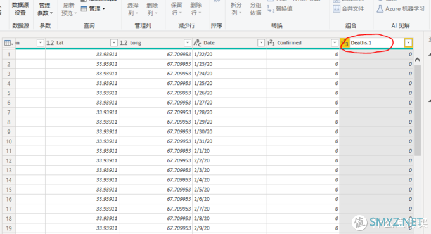This screenshot has width=431, height=234.
Task: Select the Date column header
Action: pyautogui.click(x=229, y=43)
